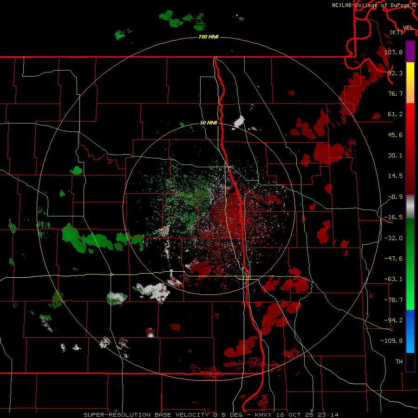The image size is (418, 418).
Task: Select the -32.0 velocity scale value
Action: pos(393,238)
